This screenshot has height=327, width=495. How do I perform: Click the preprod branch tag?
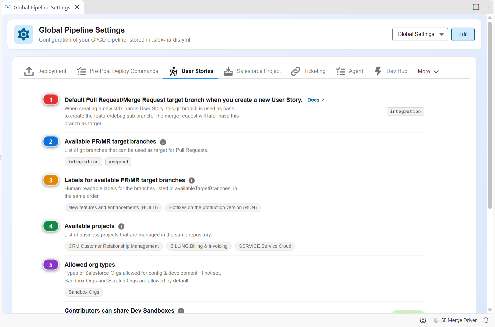(118, 162)
